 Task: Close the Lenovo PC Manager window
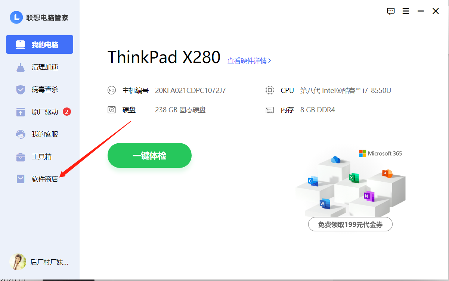[x=436, y=11]
